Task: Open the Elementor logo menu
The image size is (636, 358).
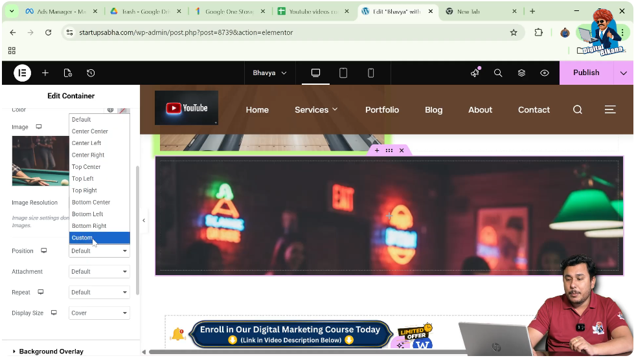Action: (x=23, y=73)
